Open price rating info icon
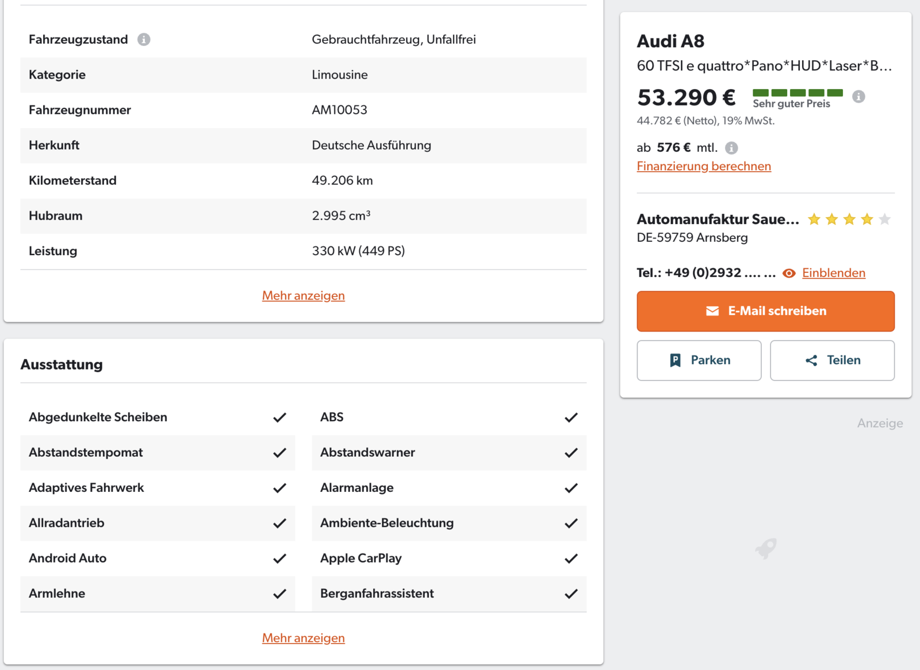Viewport: 920px width, 670px height. tap(858, 97)
